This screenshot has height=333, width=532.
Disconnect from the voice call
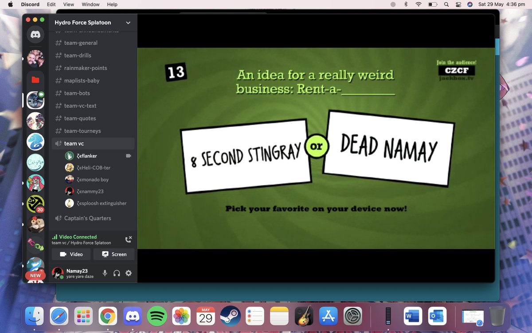pyautogui.click(x=129, y=240)
